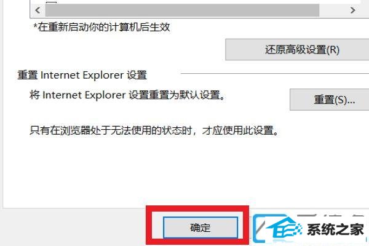
Task: Confirm with the 确定 button
Action: [x=200, y=228]
